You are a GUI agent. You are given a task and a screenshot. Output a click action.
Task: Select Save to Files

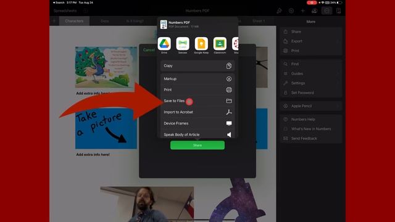coord(197,101)
